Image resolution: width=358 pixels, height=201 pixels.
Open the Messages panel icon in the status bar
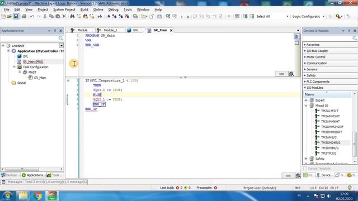click(x=3, y=182)
